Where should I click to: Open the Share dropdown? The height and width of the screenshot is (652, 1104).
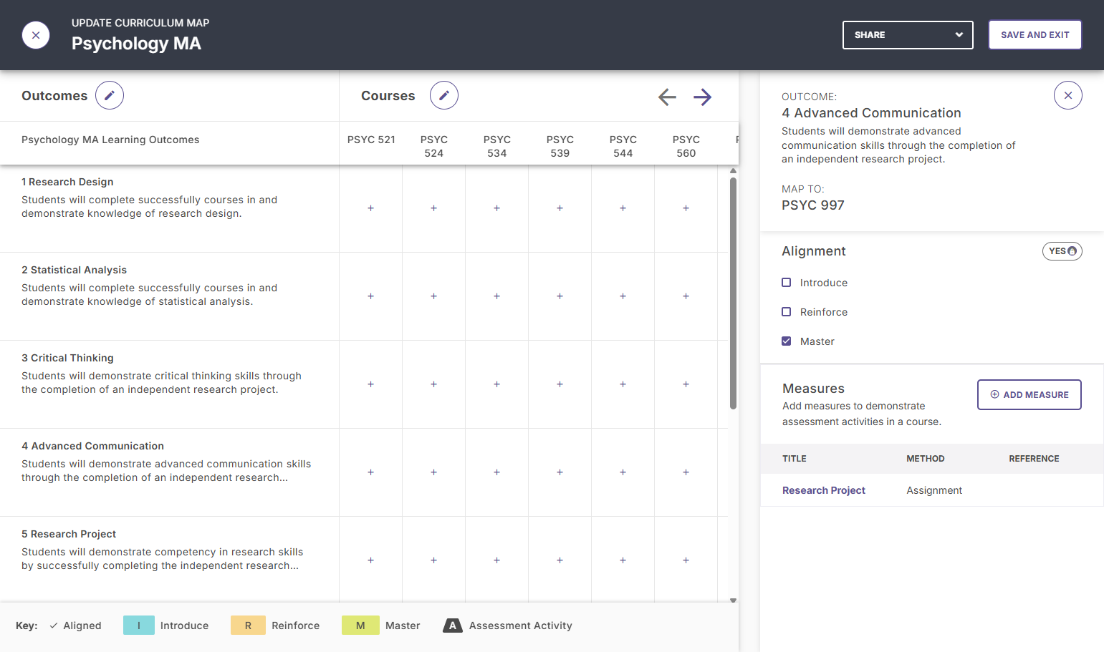tap(908, 35)
